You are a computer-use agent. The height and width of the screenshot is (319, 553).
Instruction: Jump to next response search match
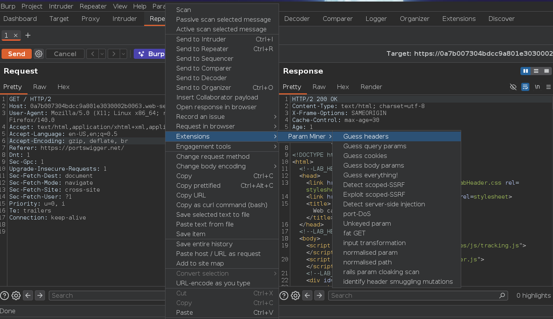(319, 295)
